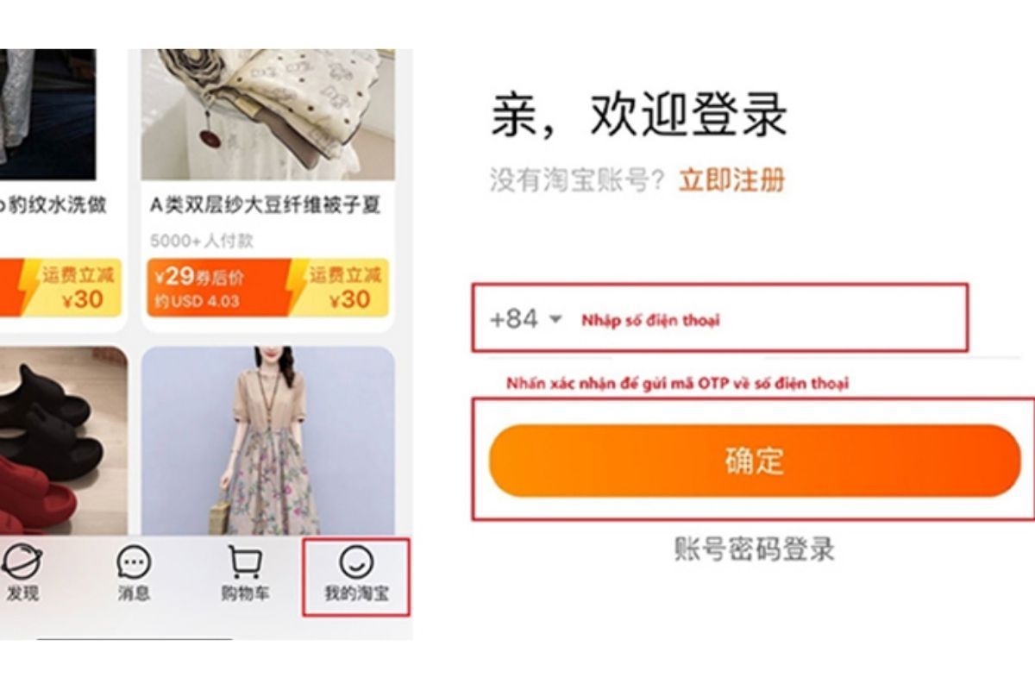
Task: Open the 立即注册 register link
Action: 732,180
